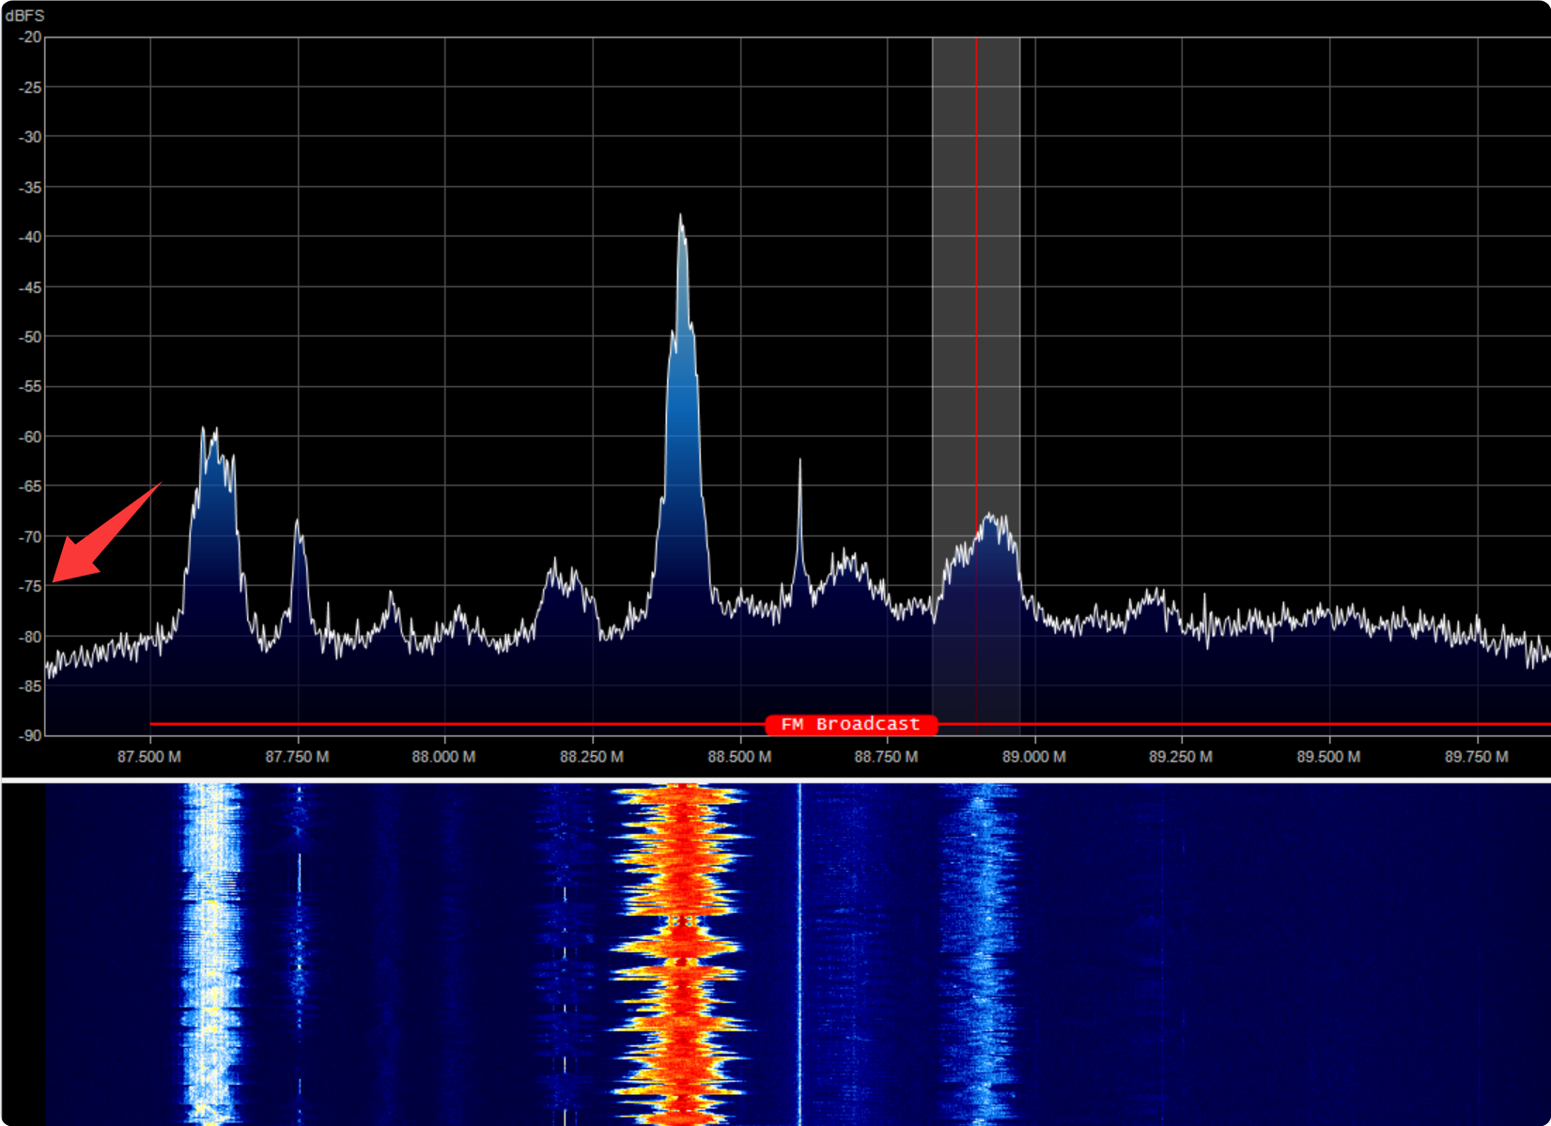Click the light blue waterfall signal near 88.900 MHz
The width and height of the screenshot is (1551, 1126).
click(982, 949)
